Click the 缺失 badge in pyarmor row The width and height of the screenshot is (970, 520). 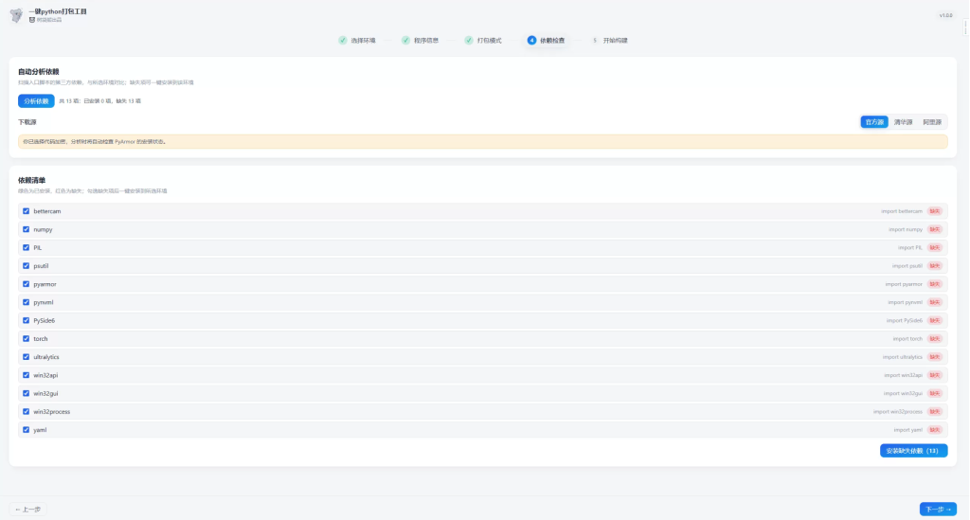click(935, 284)
